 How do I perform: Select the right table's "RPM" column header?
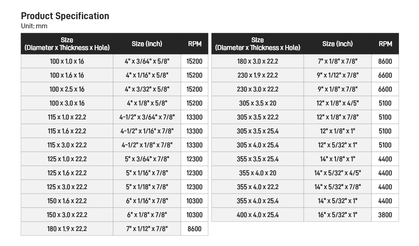(385, 44)
